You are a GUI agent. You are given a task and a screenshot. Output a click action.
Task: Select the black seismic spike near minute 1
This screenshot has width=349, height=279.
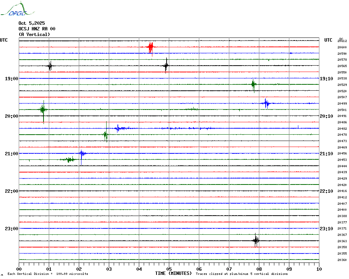coord(50,66)
